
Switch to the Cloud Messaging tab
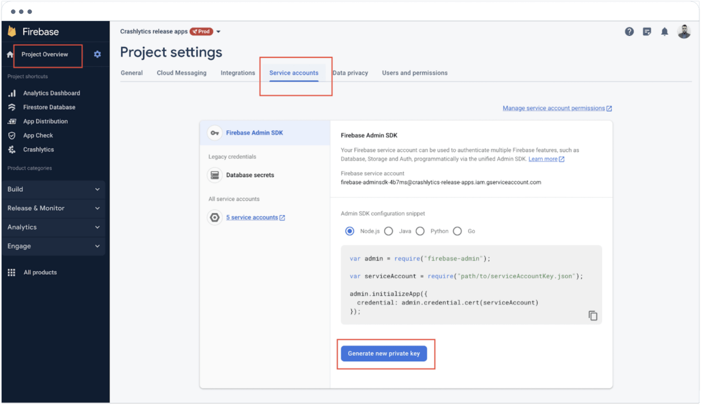(181, 73)
